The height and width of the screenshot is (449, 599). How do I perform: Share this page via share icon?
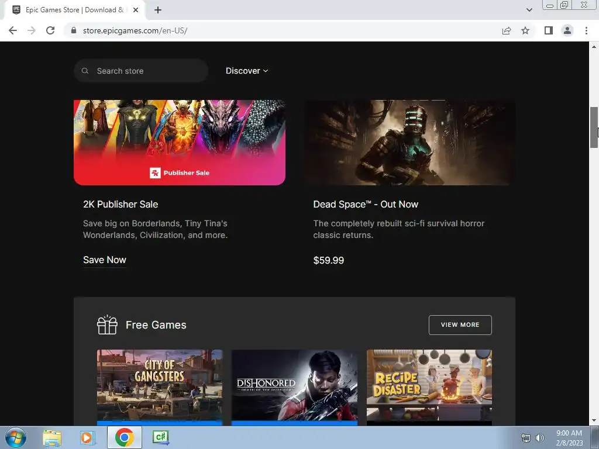tap(507, 30)
